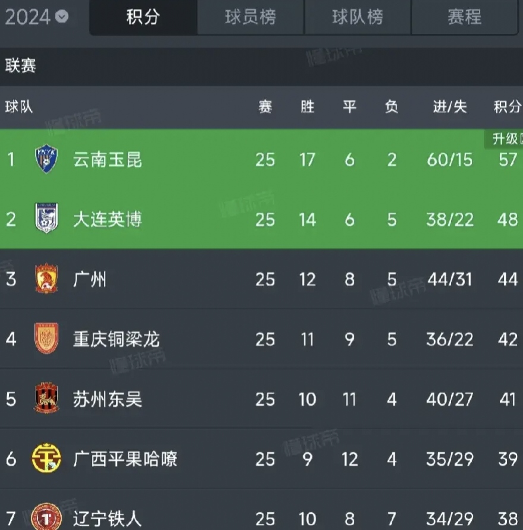Open the 云南玉昆 team name link
The width and height of the screenshot is (523, 530).
[x=106, y=159]
